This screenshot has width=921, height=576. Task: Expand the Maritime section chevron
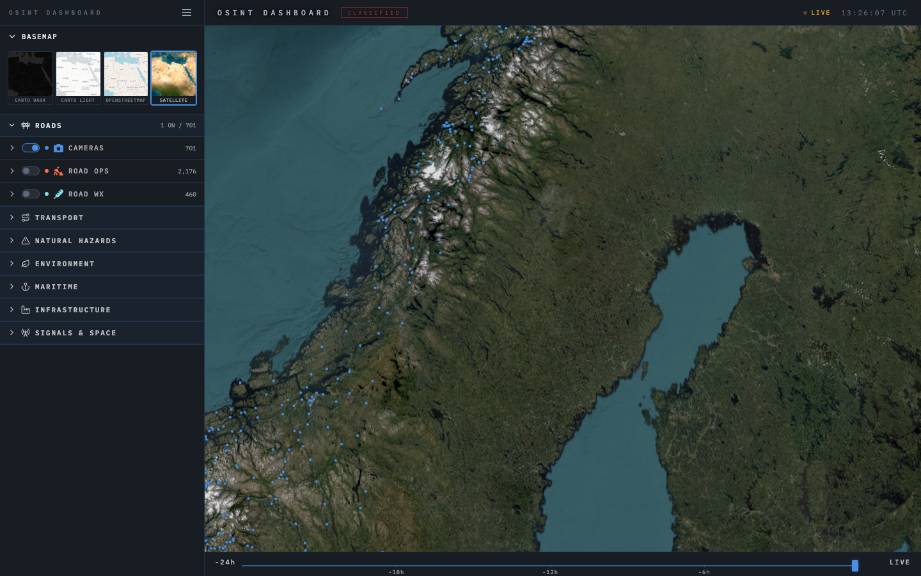pos(12,287)
